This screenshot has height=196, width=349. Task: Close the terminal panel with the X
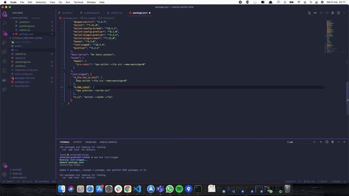(344, 142)
